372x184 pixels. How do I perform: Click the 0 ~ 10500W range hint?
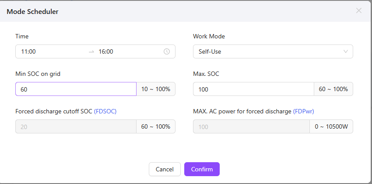coord(333,126)
